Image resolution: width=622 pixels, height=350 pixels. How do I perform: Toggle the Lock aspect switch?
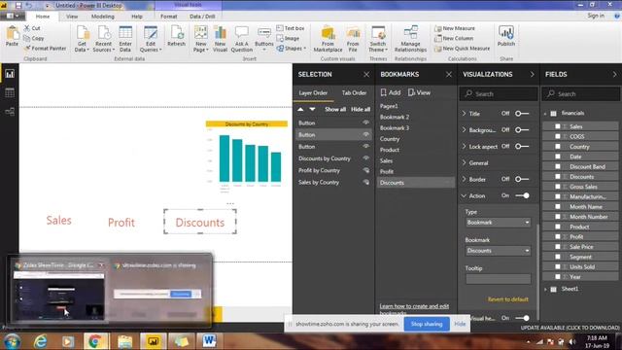click(522, 147)
